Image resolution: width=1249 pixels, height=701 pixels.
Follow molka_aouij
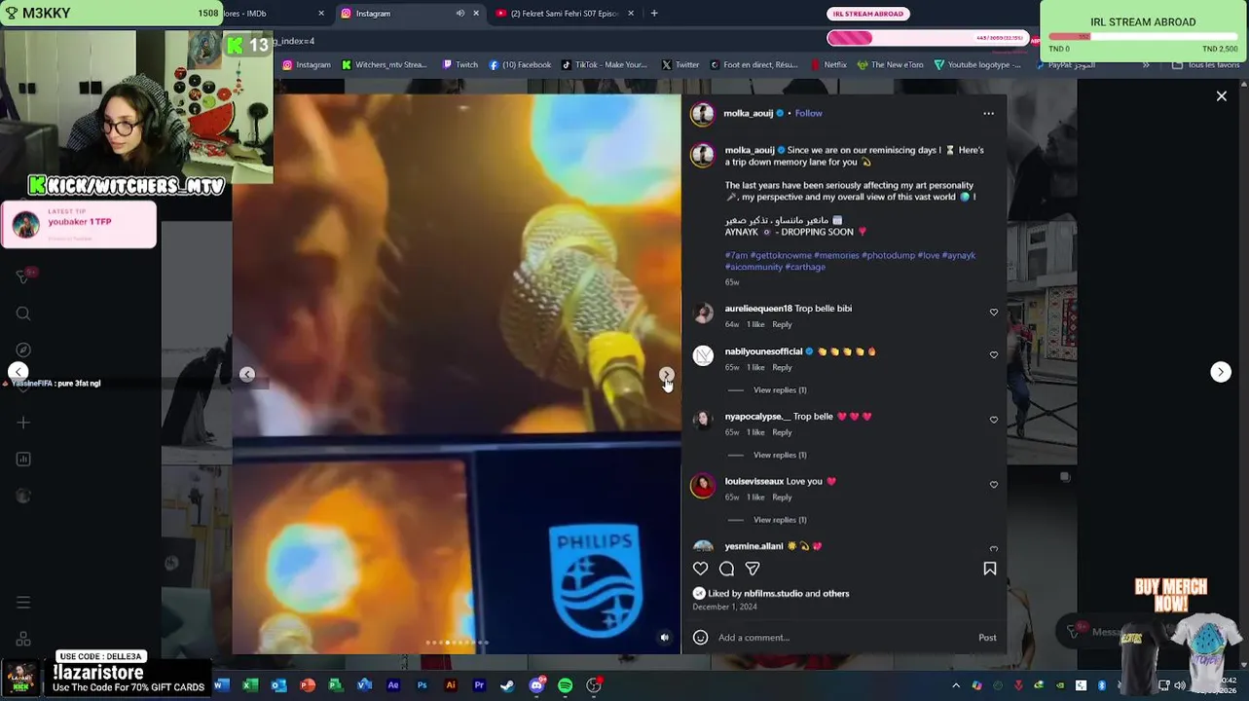808,114
